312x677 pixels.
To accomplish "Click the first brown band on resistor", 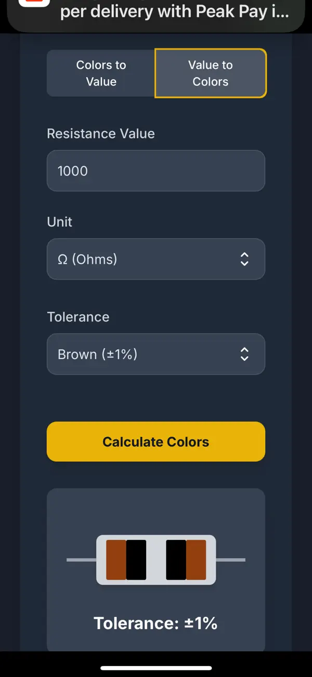I will pos(114,559).
